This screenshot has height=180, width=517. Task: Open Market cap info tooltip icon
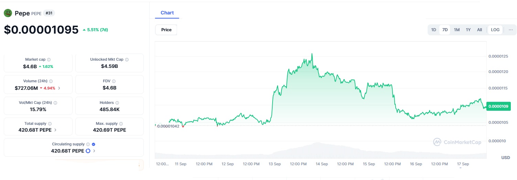pos(49,60)
